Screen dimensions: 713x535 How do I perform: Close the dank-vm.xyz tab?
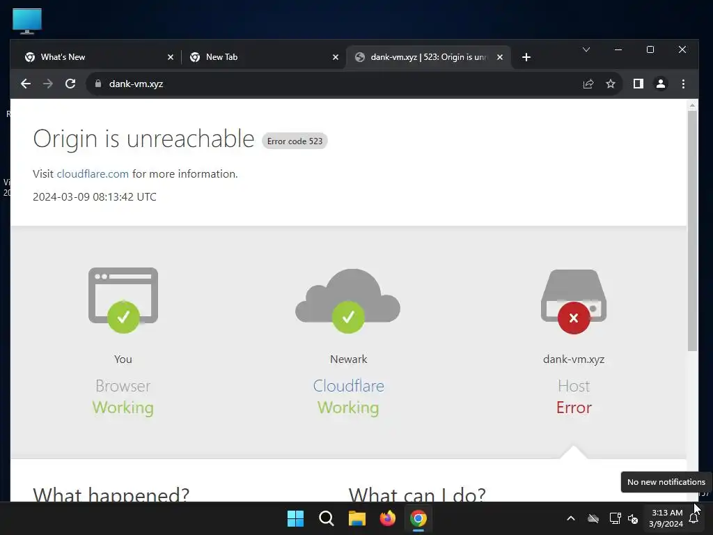[500, 57]
